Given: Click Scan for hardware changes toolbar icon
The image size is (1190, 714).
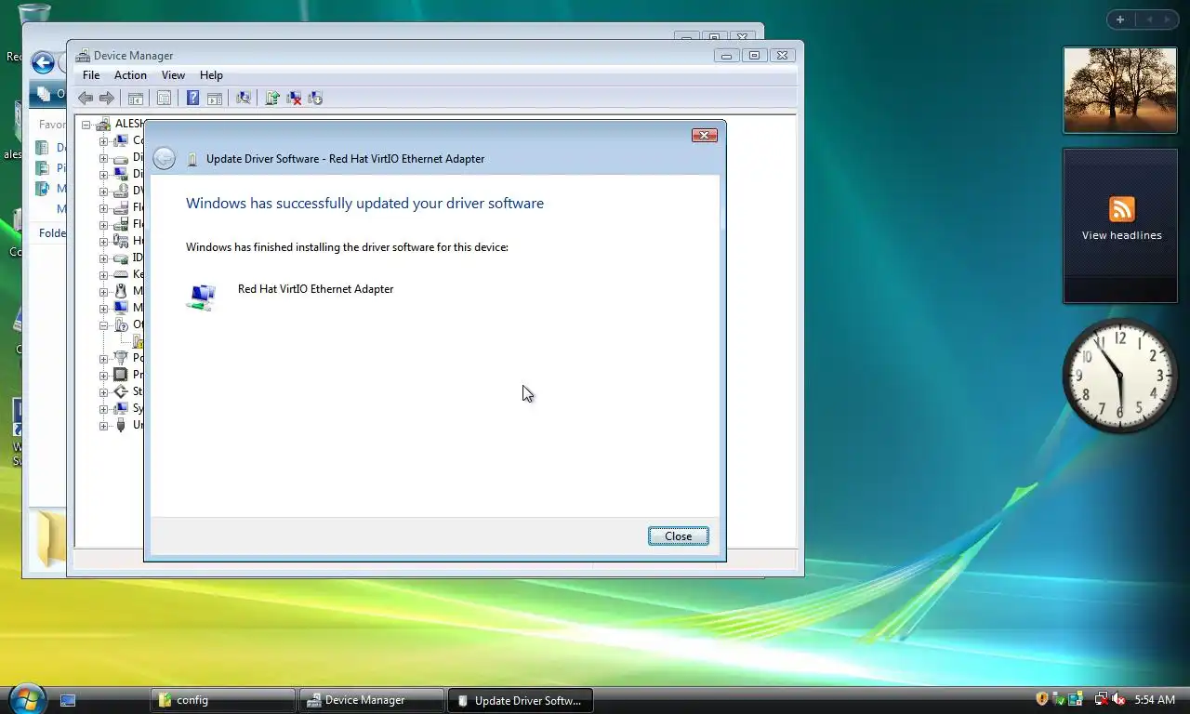Looking at the screenshot, I should (x=244, y=98).
